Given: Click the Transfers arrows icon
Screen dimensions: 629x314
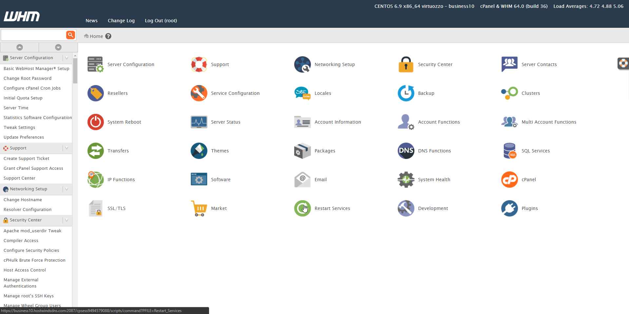Looking at the screenshot, I should click(x=95, y=151).
